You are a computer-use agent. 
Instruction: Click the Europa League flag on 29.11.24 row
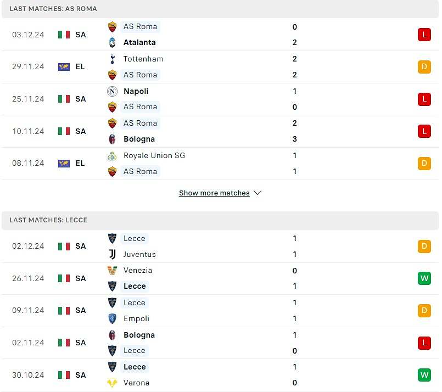pyautogui.click(x=64, y=67)
